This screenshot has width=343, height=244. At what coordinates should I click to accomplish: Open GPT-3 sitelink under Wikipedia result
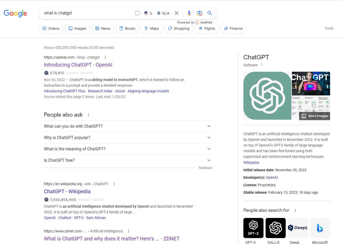[79, 218]
